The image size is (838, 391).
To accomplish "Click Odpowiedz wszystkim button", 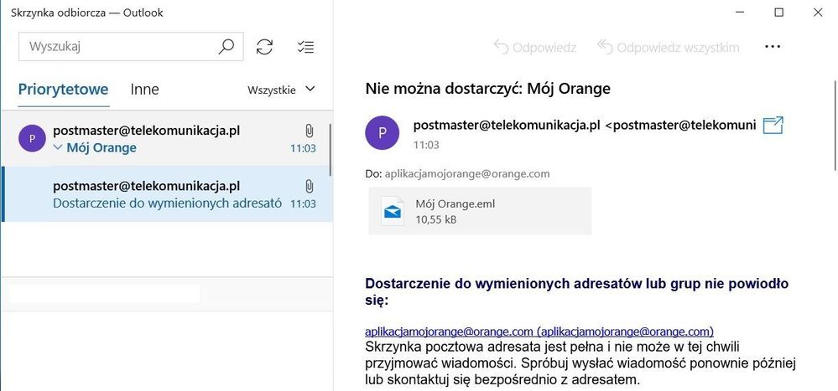I will point(669,48).
